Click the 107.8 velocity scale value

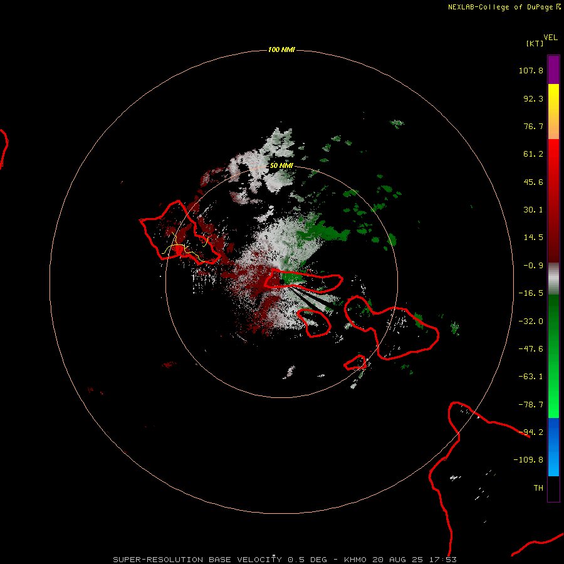pyautogui.click(x=531, y=70)
